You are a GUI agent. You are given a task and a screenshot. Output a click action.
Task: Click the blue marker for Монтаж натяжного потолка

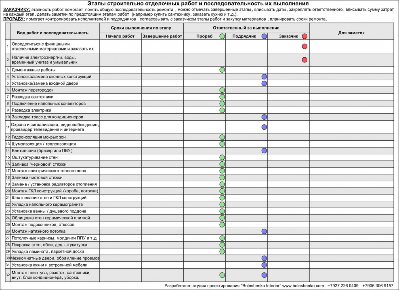click(x=264, y=231)
